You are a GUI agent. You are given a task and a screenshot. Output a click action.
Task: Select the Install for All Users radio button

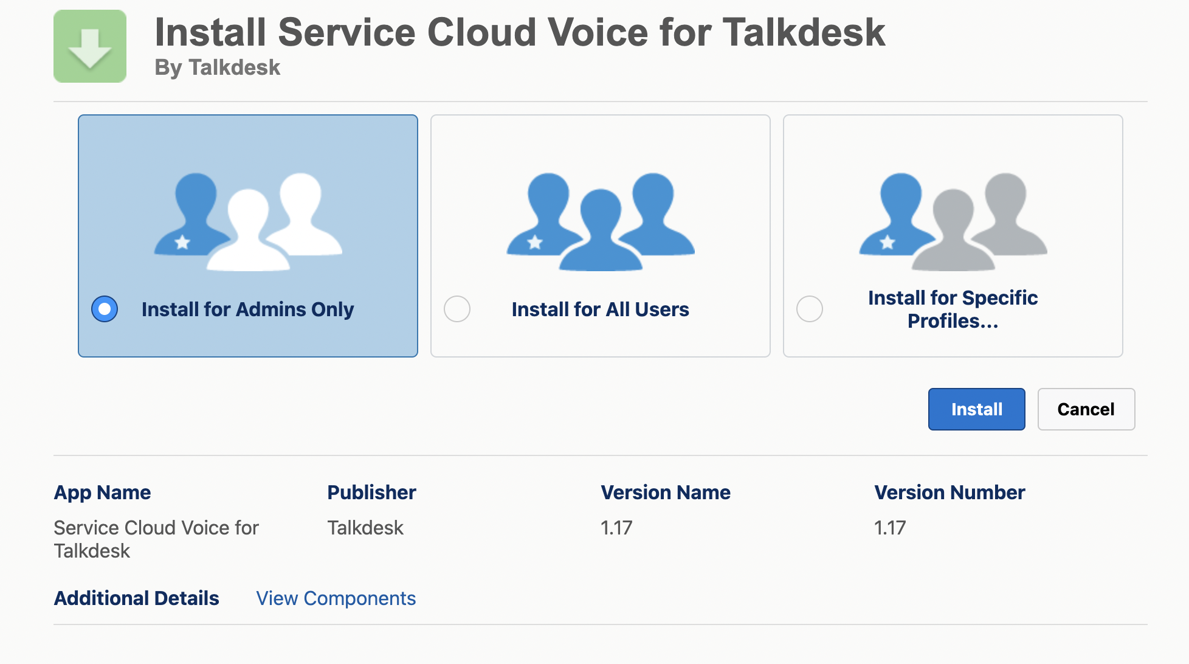pyautogui.click(x=457, y=309)
